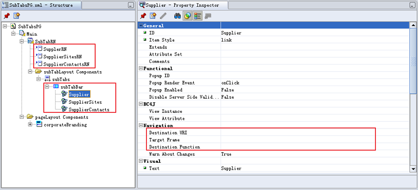Minimize the Structure panel
The height and width of the screenshot is (190, 418).
coord(131,5)
